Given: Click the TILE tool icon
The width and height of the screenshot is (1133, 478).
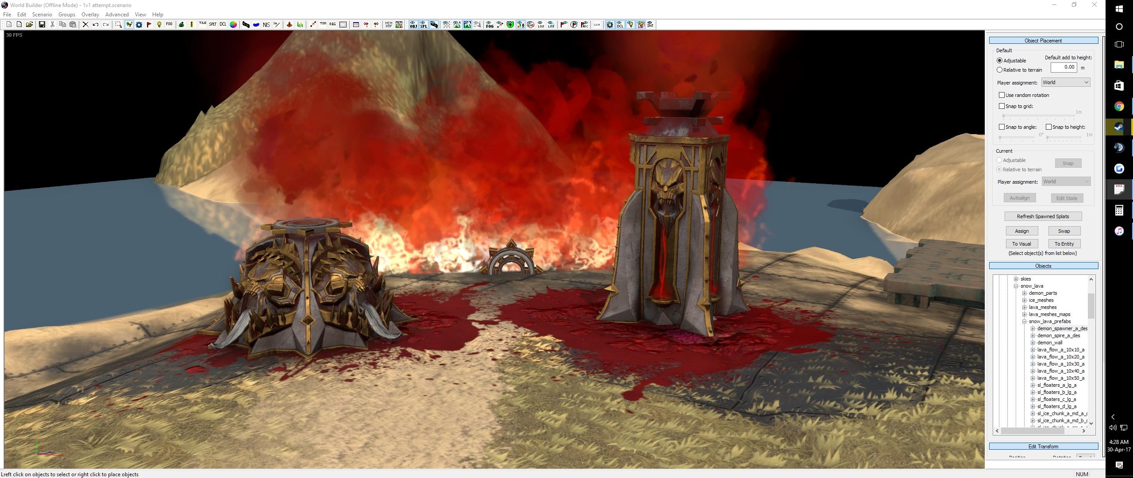Looking at the screenshot, I should pyautogui.click(x=203, y=25).
